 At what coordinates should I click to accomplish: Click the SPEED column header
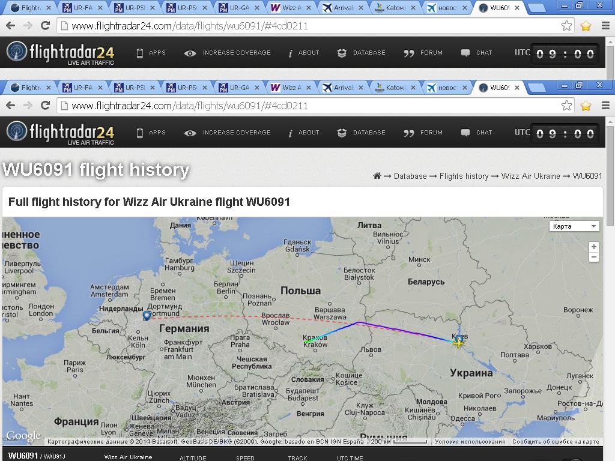(x=245, y=458)
